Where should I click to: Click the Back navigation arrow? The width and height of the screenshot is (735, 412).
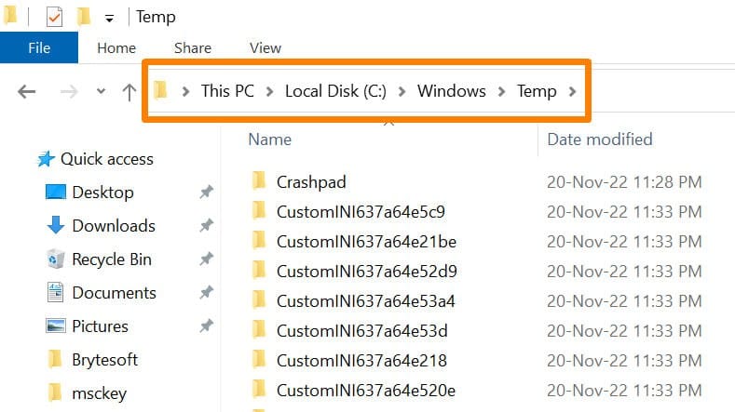[x=27, y=91]
